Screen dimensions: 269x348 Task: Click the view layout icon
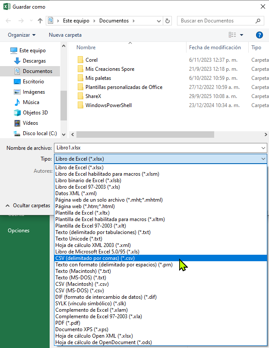coord(233,35)
